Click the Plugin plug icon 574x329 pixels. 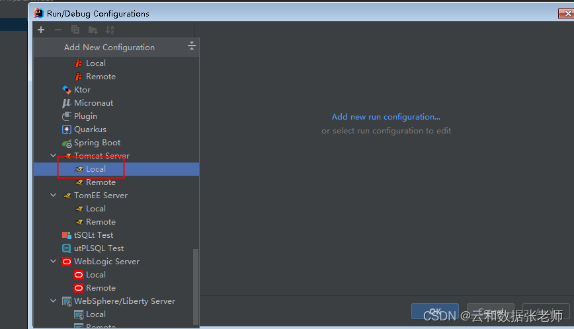tap(67, 116)
